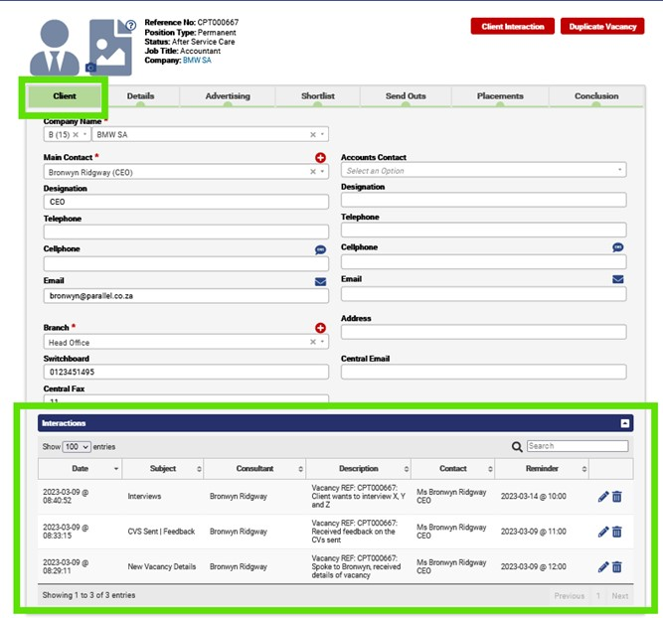Click the Switchboard number field
Viewport: 663px width, 618px height.
tap(186, 372)
